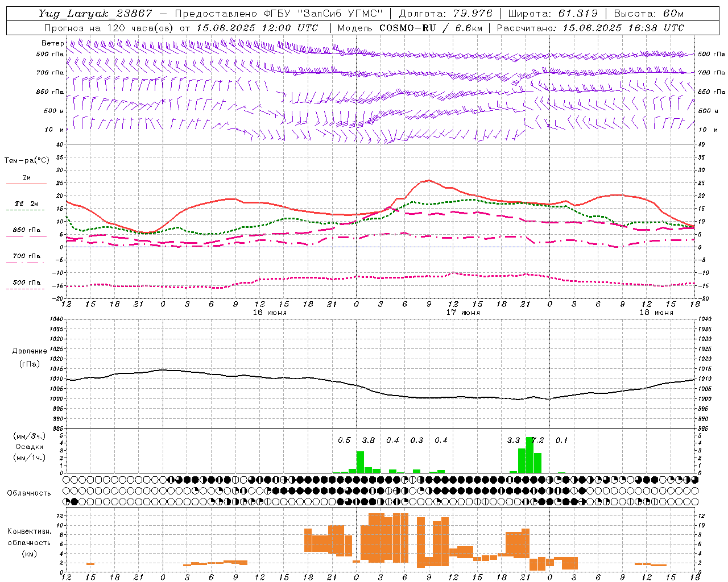Click the 0.1 precipitation total value
Screen dimensions: 728x582
coord(562,440)
